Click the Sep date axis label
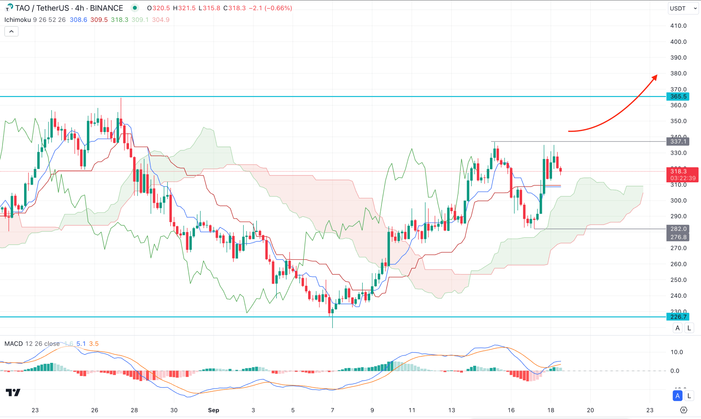This screenshot has height=419, width=701. pos(214,410)
